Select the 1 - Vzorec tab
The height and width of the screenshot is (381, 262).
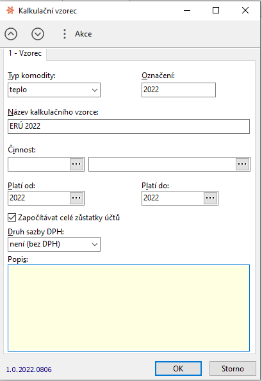pyautogui.click(x=25, y=53)
